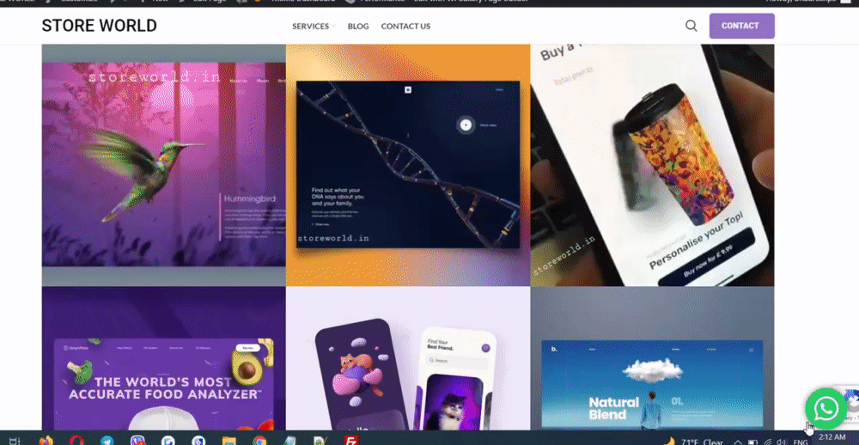Open the WhatsApp chat bubble
The width and height of the screenshot is (859, 445).
(825, 408)
